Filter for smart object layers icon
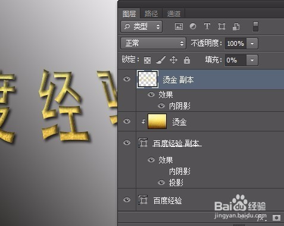 [x=236, y=26]
